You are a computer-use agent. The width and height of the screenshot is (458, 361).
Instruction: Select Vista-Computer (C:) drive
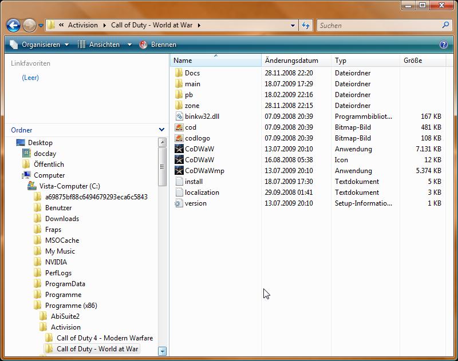pyautogui.click(x=69, y=186)
